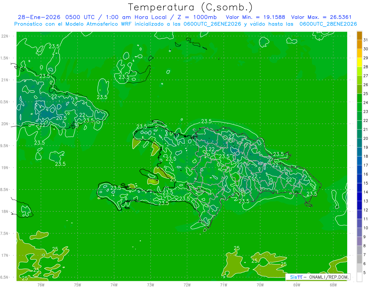Click the "Valor Max. = 26.5361" text
Image resolution: width=374 pixels, height=289 pixels.
(x=321, y=17)
